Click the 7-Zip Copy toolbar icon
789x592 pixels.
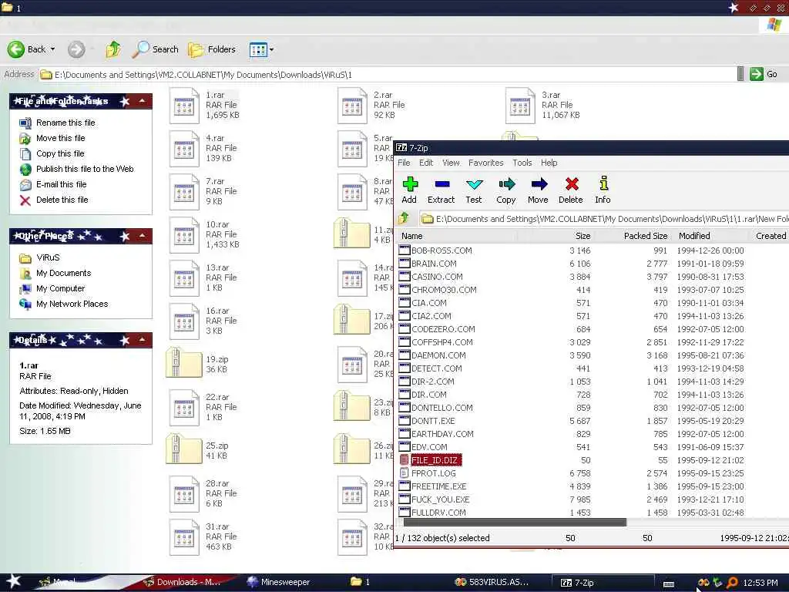pyautogui.click(x=506, y=184)
